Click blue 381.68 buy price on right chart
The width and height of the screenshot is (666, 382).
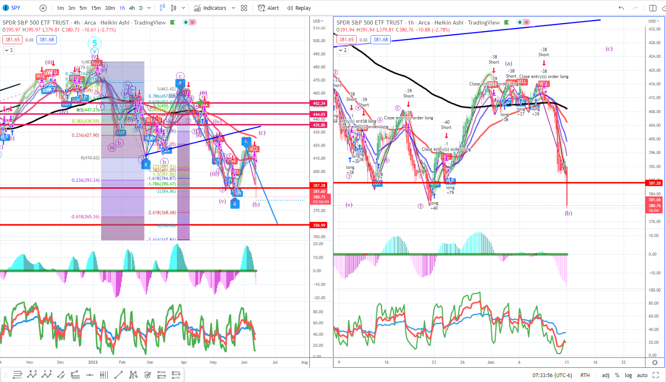(380, 40)
